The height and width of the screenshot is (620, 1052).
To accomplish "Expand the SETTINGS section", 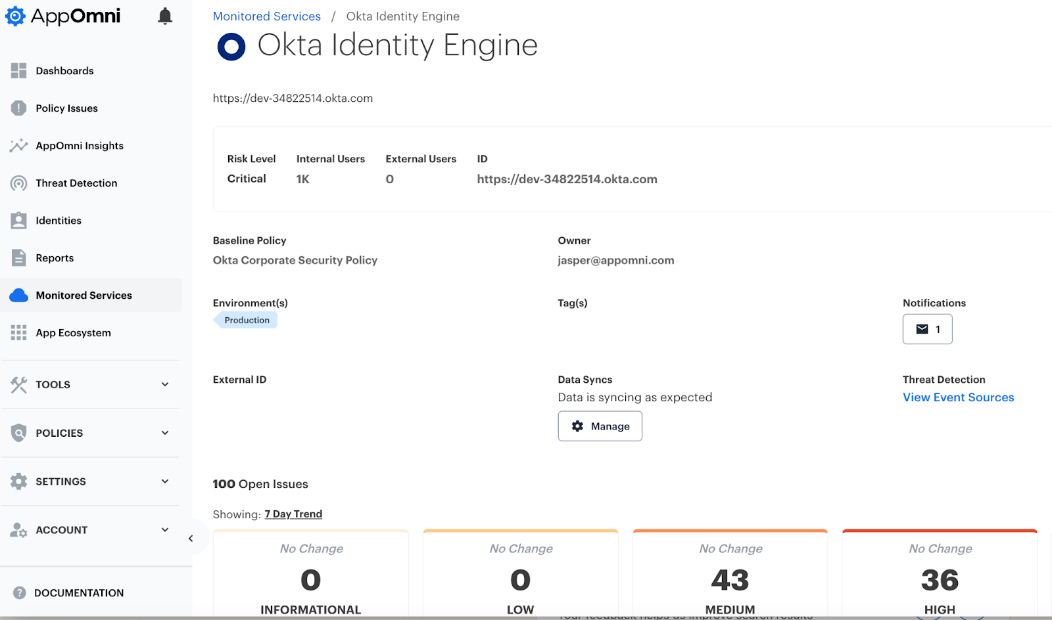I will (60, 481).
